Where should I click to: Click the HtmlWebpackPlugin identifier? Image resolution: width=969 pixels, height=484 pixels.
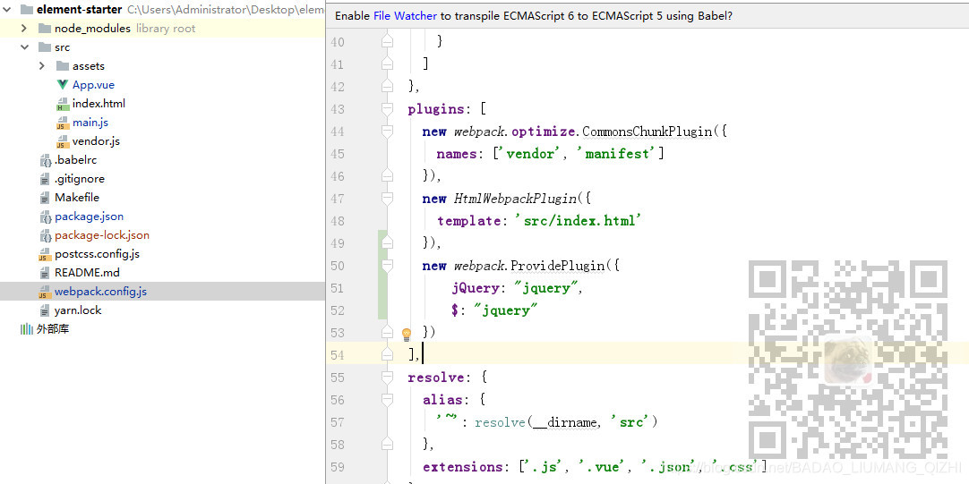point(515,199)
